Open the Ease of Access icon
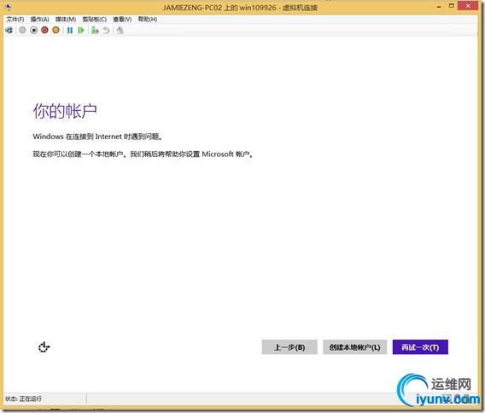This screenshot has width=485, height=413. 44,347
